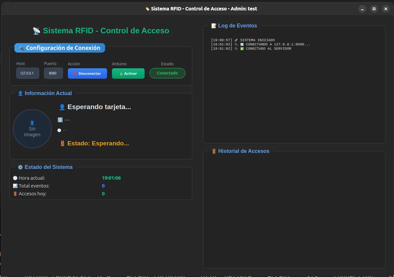The image size is (394, 277).
Task: Click the Conectado status indicator
Action: [167, 73]
